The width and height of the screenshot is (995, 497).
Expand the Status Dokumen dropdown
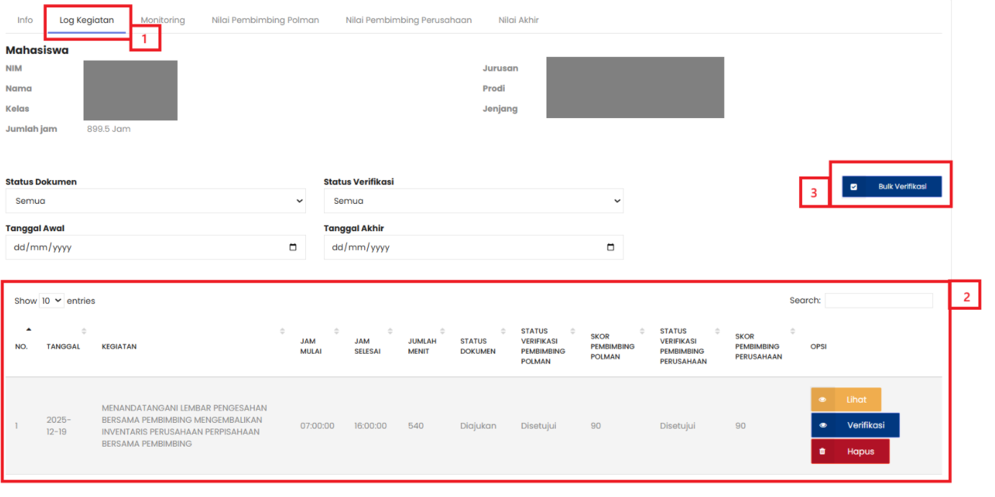pyautogui.click(x=156, y=201)
